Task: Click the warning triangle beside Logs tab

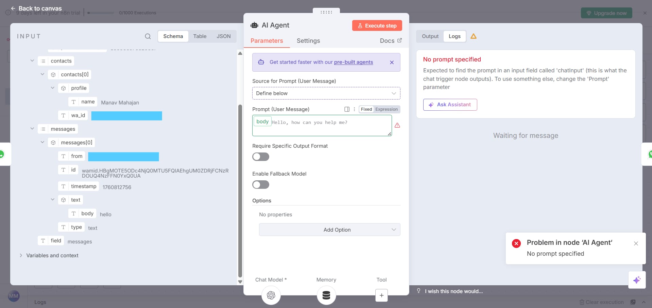Action: (474, 36)
